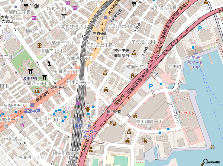Open the OpenStreetMap magnifier logo
This screenshot has width=223, height=166.
pos(204,162)
